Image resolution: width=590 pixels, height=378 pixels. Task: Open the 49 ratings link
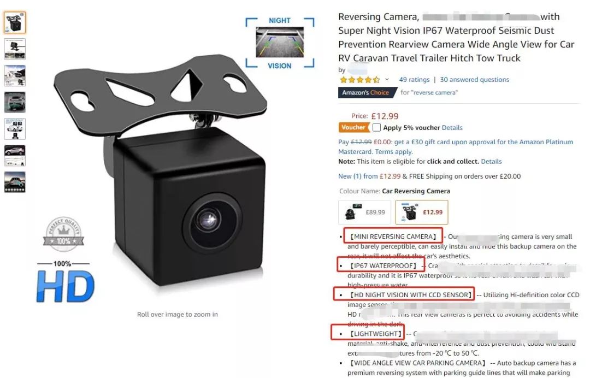click(x=414, y=79)
